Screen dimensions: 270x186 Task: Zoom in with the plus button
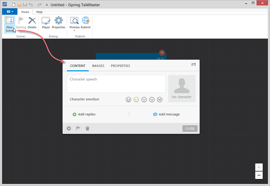pos(259,167)
